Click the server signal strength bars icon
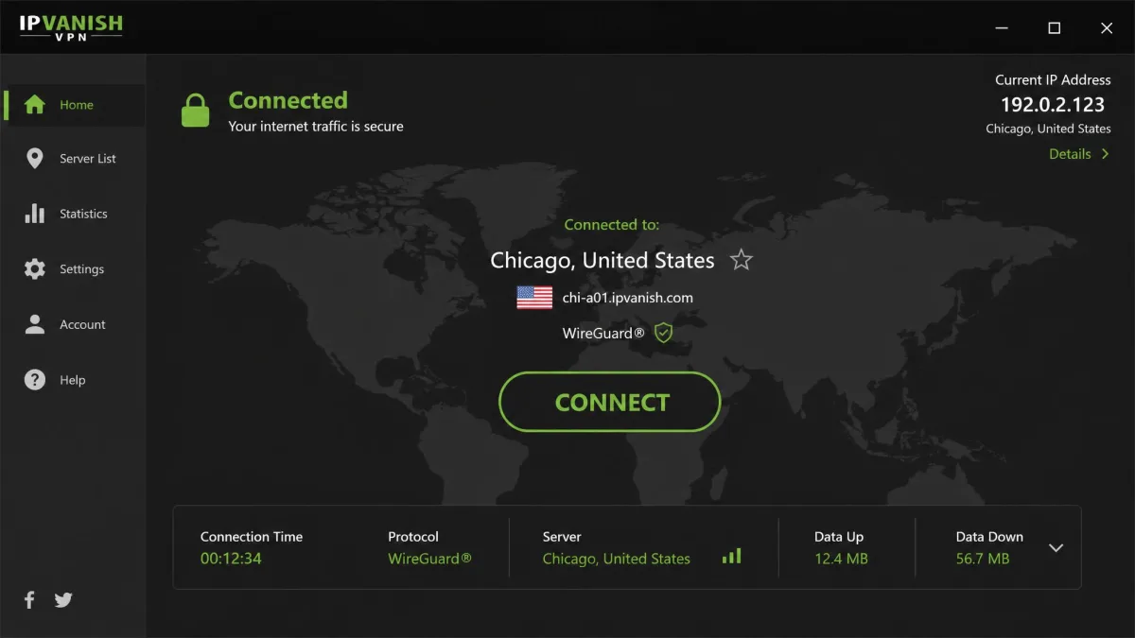The image size is (1135, 638). click(x=732, y=557)
